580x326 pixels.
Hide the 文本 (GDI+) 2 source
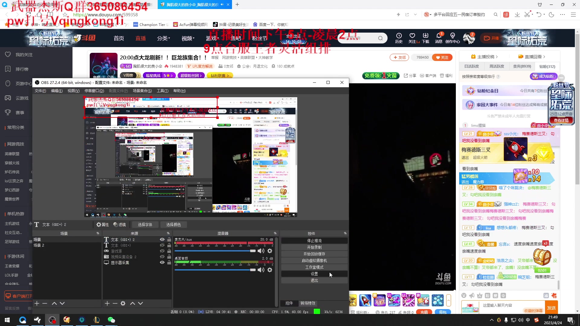(x=162, y=239)
